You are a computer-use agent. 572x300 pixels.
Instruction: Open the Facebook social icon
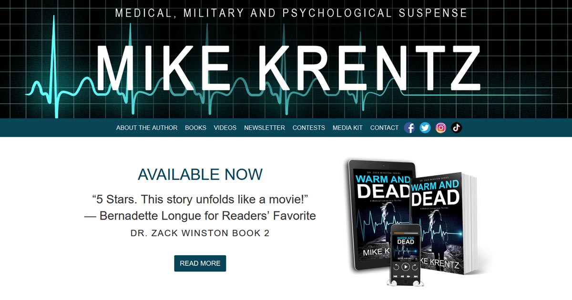(x=409, y=128)
